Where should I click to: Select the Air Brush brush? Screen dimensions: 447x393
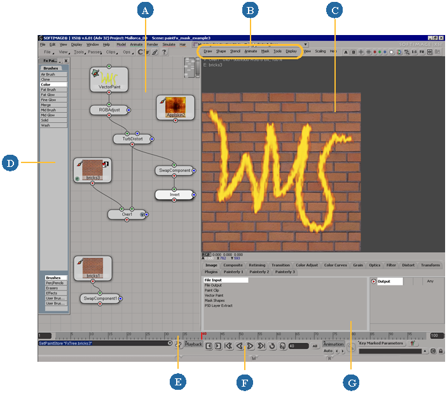(53, 75)
